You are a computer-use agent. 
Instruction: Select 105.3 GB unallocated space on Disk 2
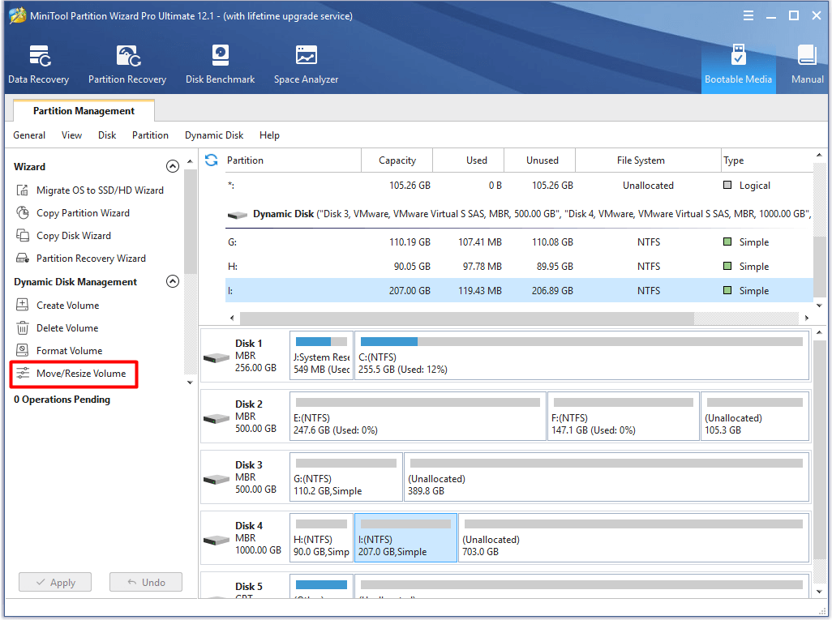point(754,417)
